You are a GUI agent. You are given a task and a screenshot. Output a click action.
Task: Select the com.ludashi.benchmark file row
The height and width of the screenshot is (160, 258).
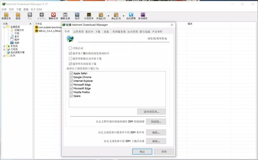tap(48, 27)
